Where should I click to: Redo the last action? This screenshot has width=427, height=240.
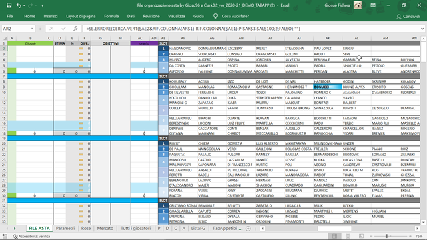30,5
